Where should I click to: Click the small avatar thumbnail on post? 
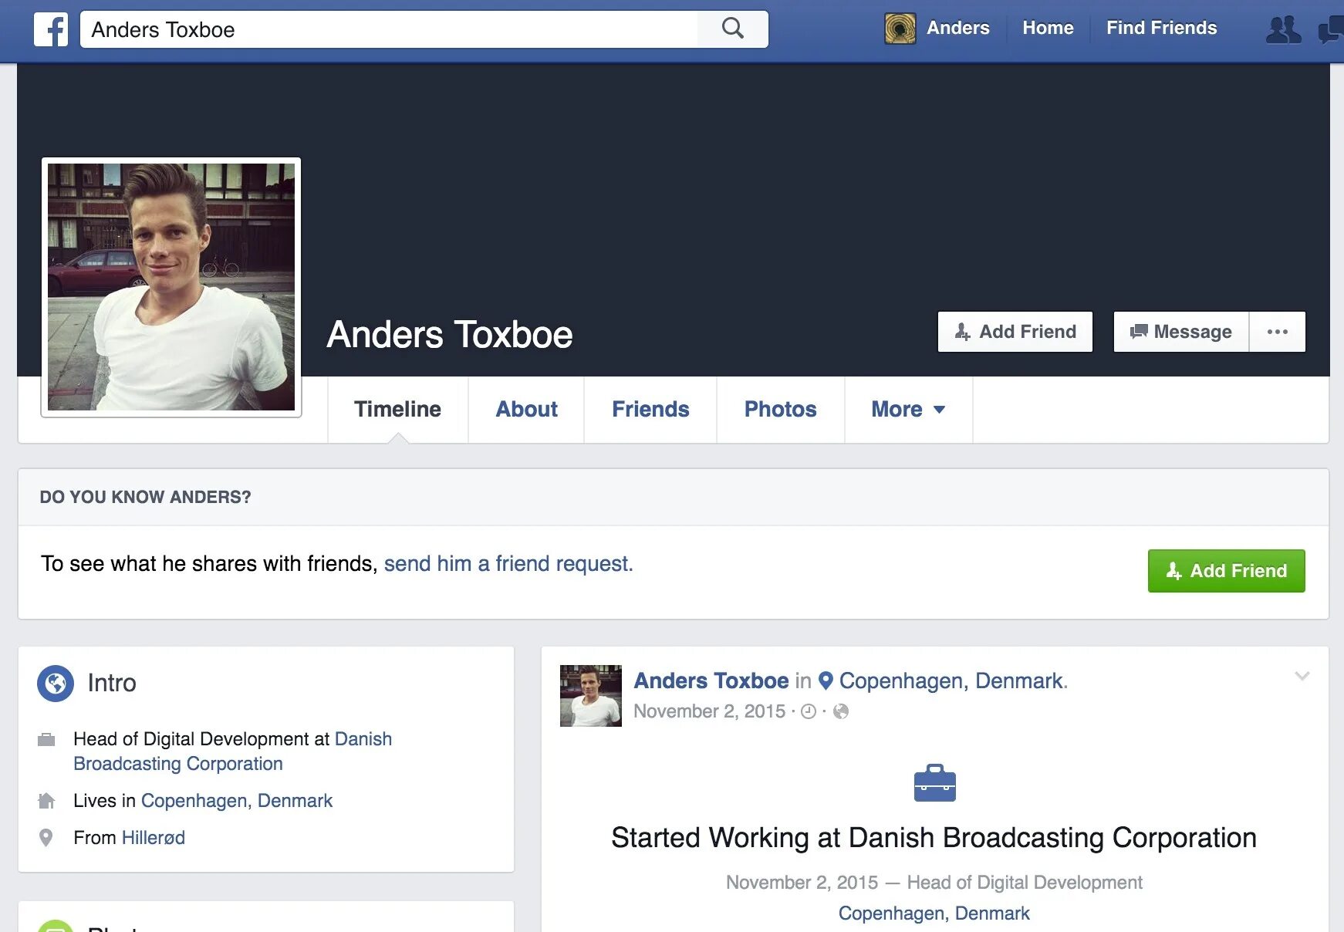[591, 696]
